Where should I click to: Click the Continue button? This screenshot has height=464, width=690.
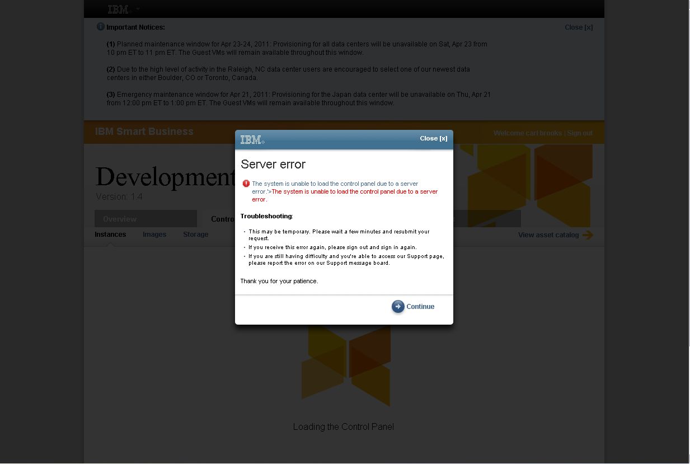[413, 306]
